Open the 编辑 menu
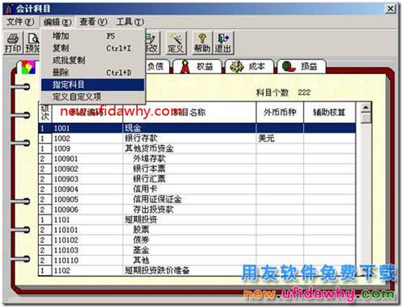This screenshot has width=403, height=308. coord(57,22)
